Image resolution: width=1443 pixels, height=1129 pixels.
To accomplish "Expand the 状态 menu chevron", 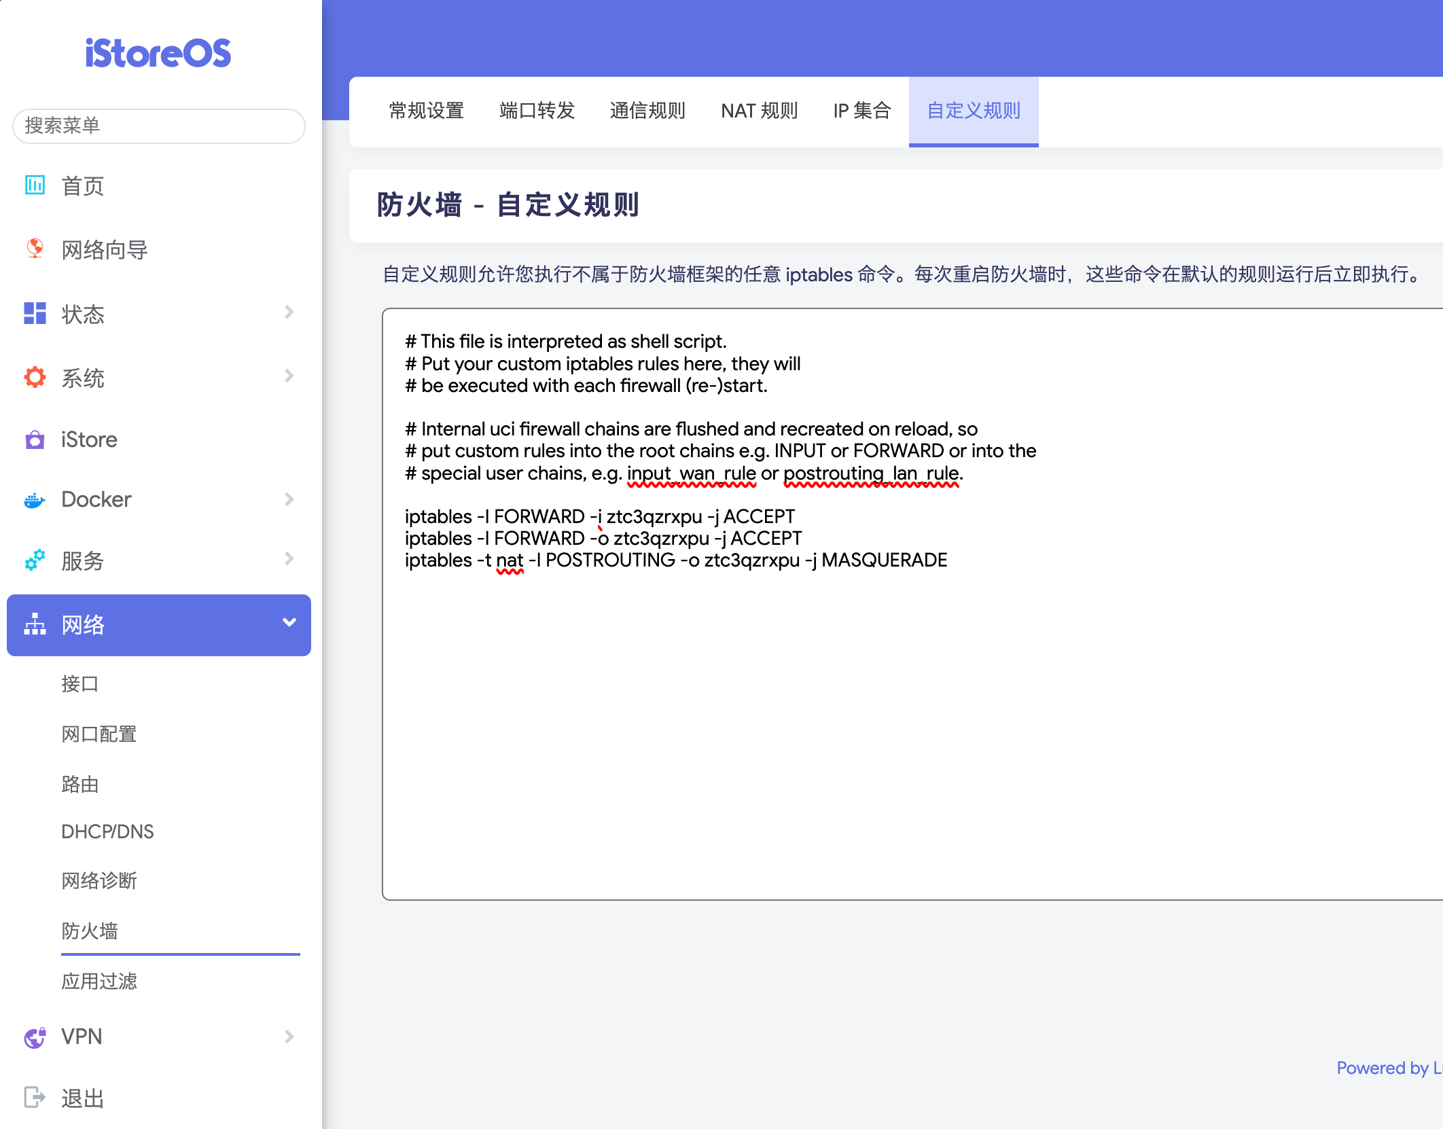I will 289,312.
